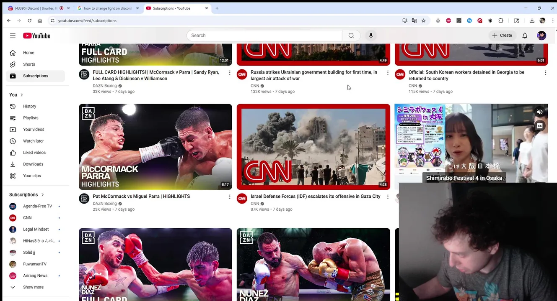Image resolution: width=557 pixels, height=301 pixels.
Task: Open options menu for Russia strikes video
Action: (x=388, y=73)
